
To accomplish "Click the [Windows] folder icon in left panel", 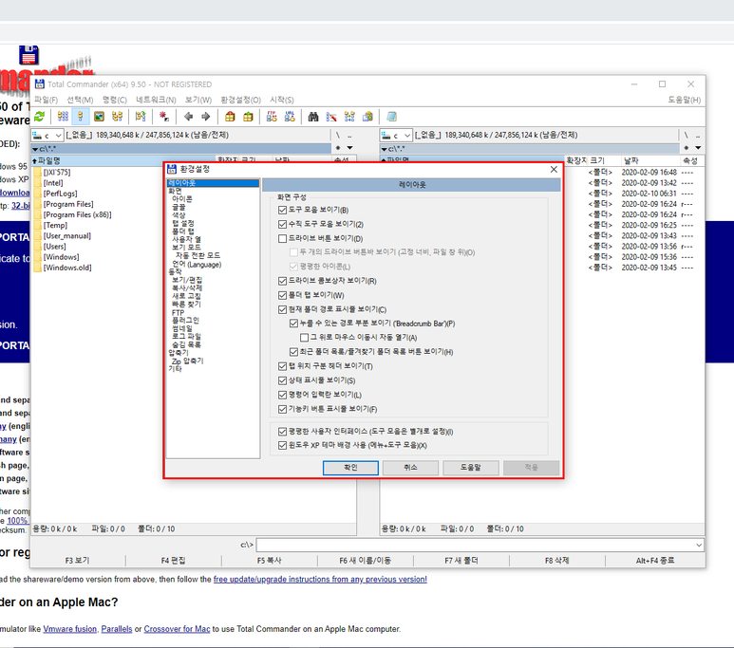I will (x=37, y=257).
